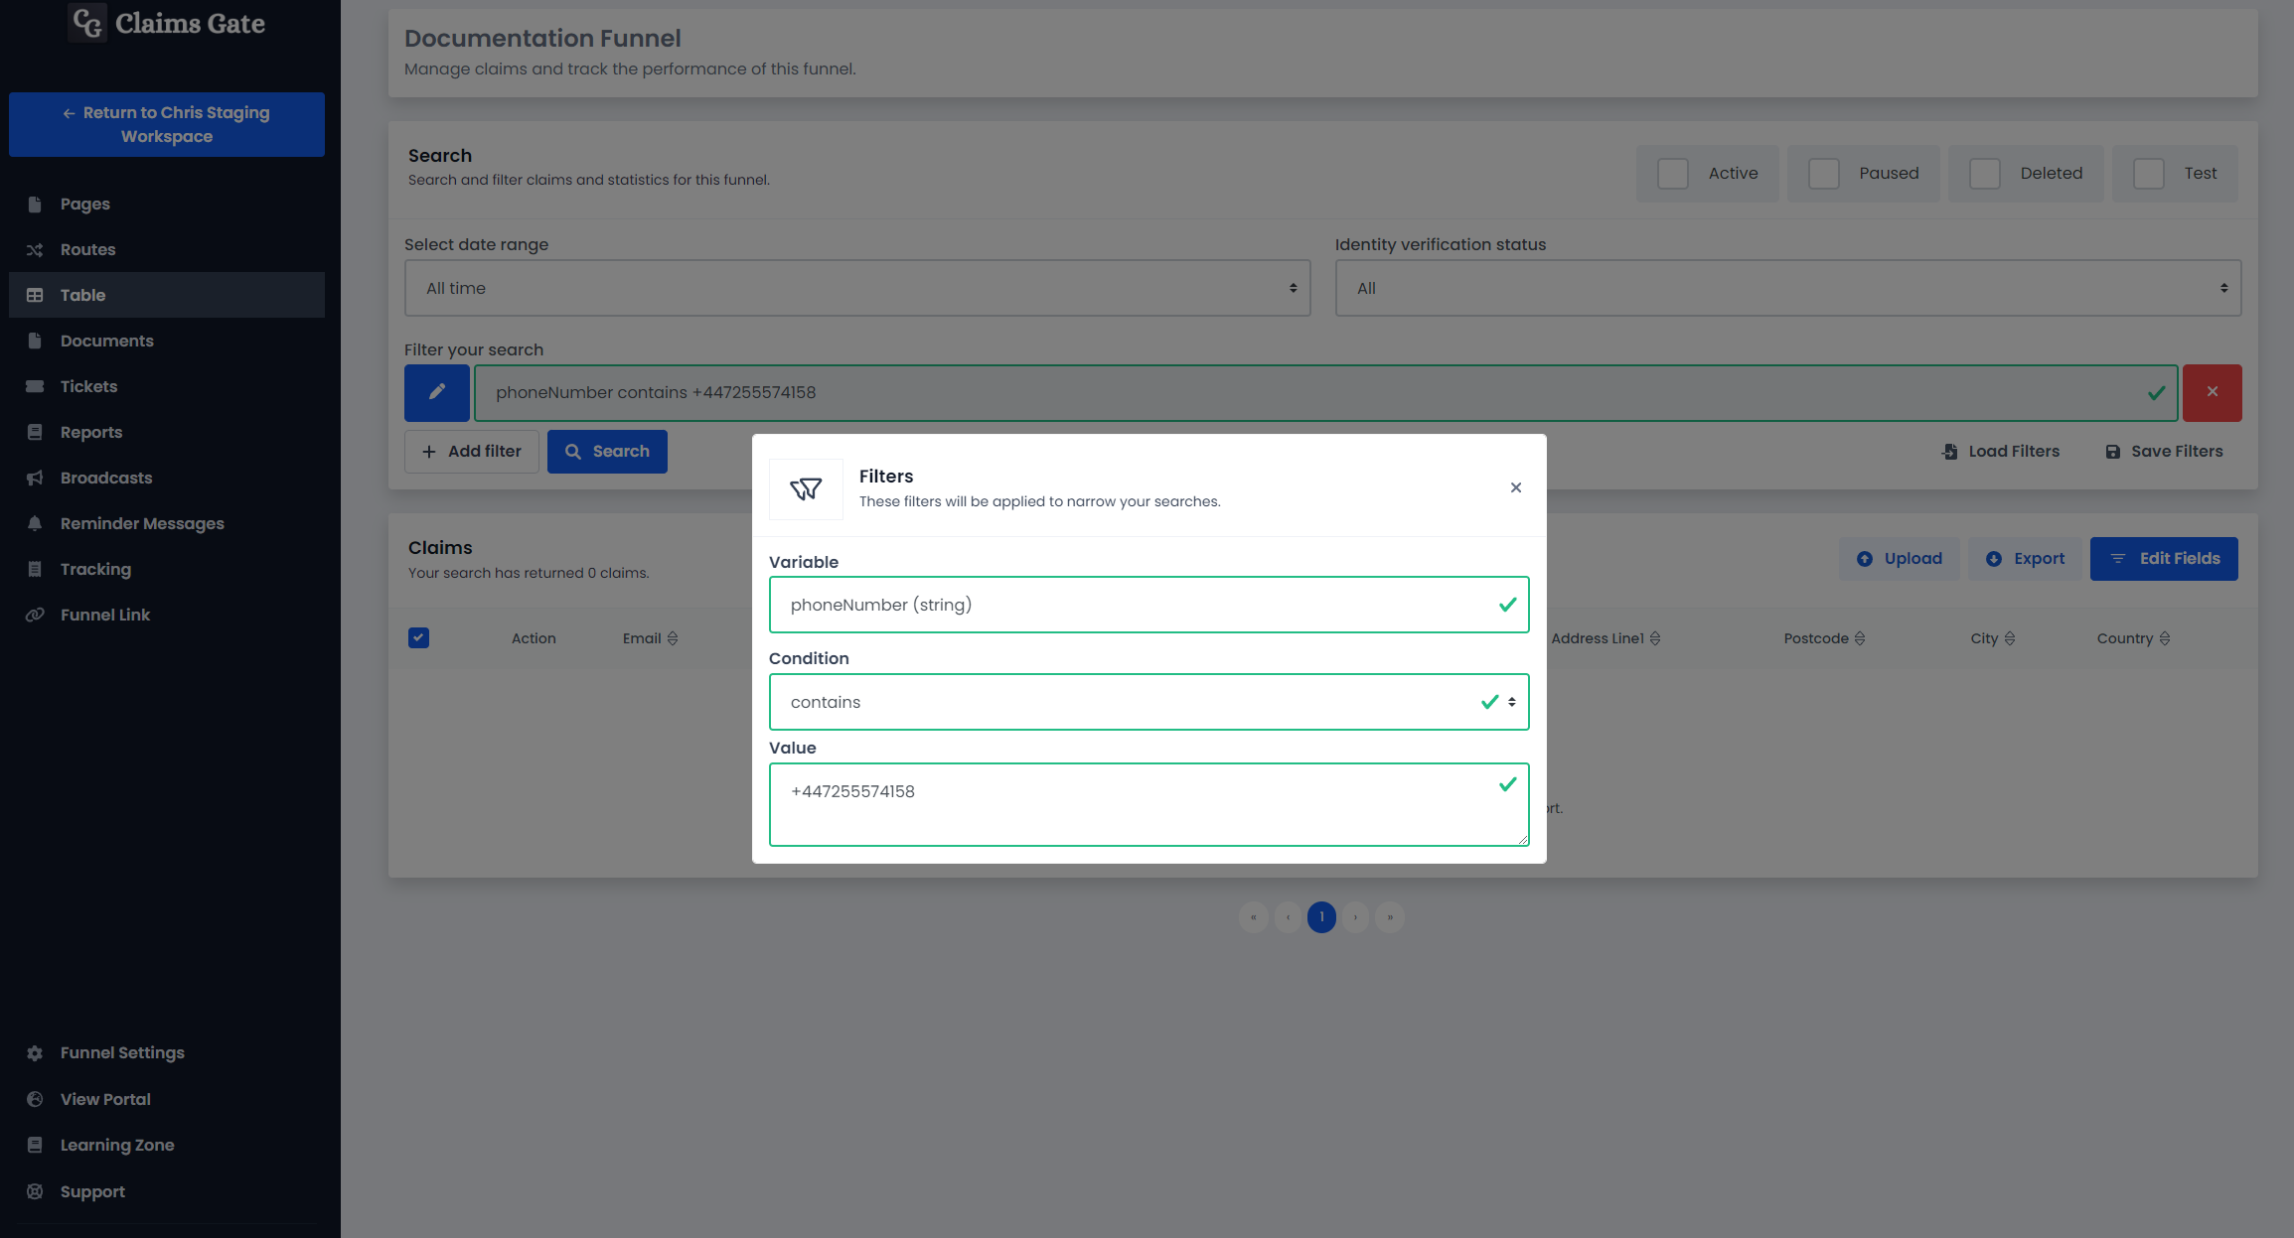Click the filter funnel icon in dialog
Image resolution: width=2294 pixels, height=1238 pixels.
806,488
